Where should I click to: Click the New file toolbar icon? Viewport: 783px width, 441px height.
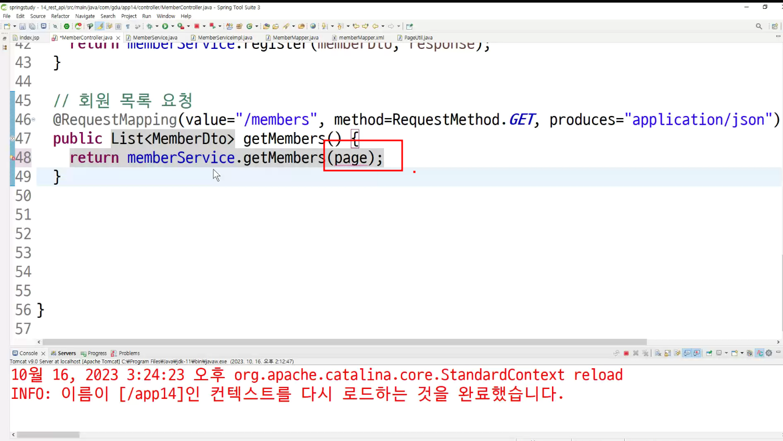click(7, 27)
